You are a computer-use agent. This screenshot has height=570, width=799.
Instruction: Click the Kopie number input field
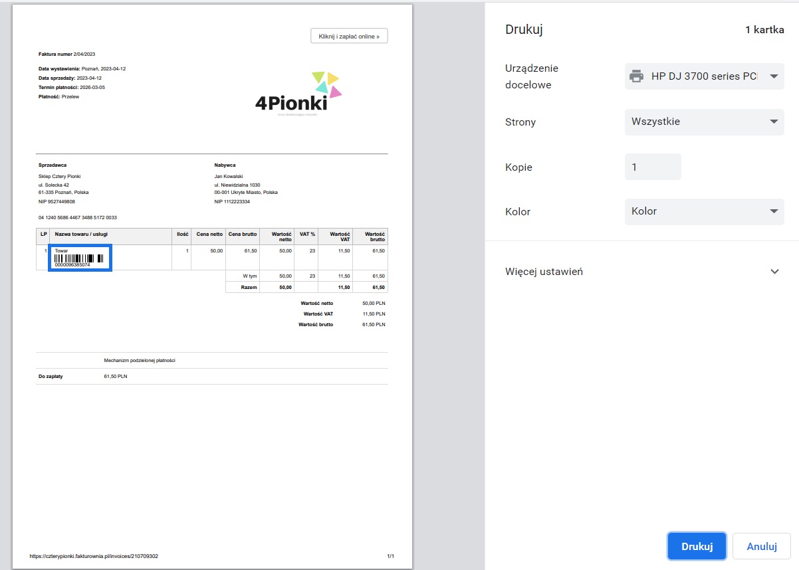(653, 167)
